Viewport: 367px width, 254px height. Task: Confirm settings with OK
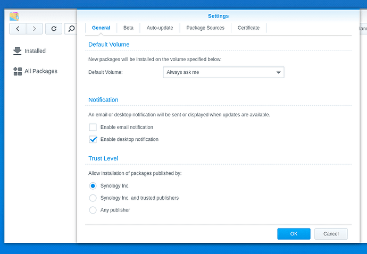click(x=294, y=234)
